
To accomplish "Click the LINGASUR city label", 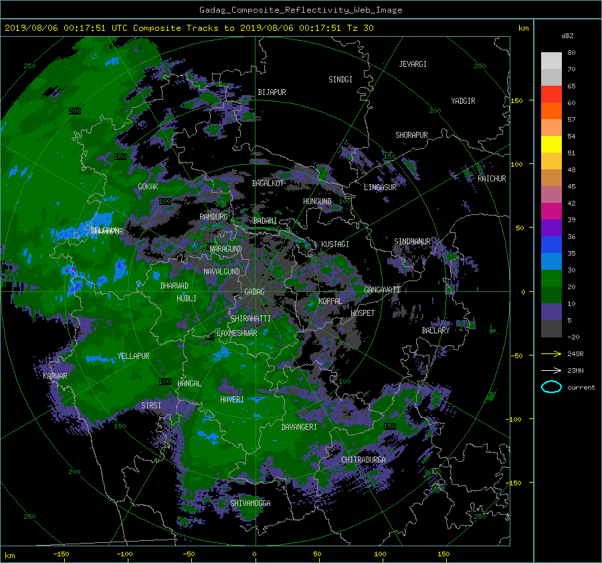I will [380, 187].
